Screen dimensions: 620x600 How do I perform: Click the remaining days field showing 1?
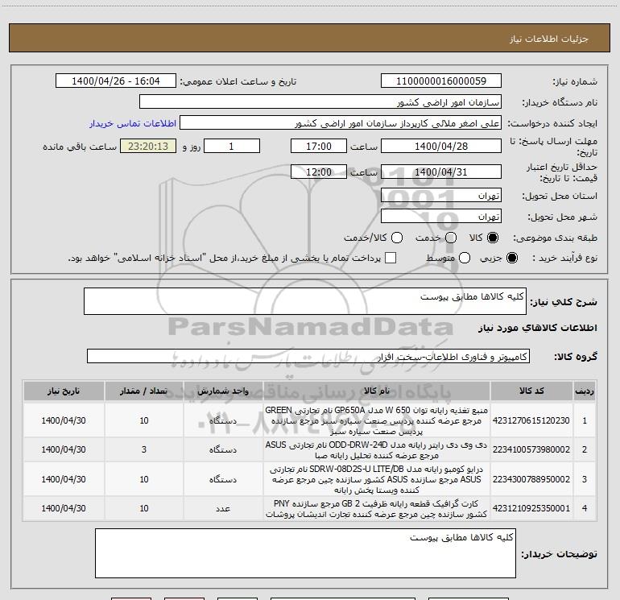click(x=232, y=146)
